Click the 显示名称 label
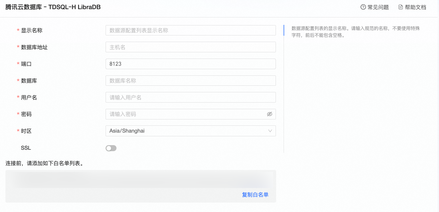 (x=31, y=30)
